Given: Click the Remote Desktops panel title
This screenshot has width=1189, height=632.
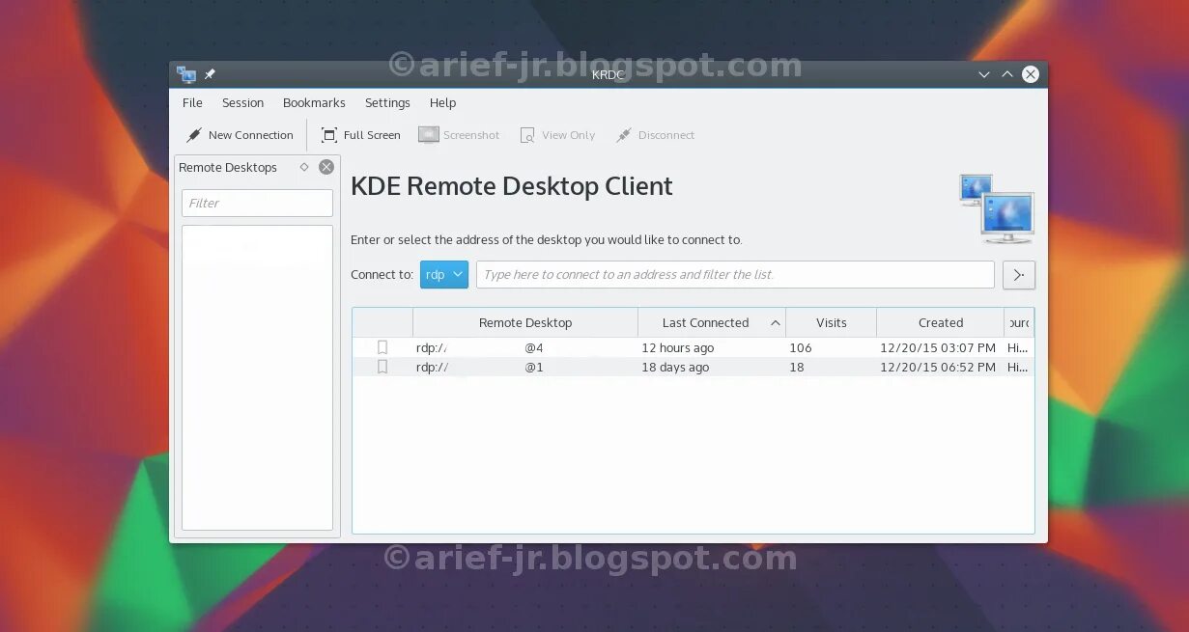Looking at the screenshot, I should [x=228, y=167].
